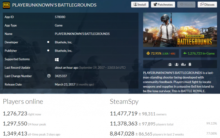Click the Last Record Update label

(x=17, y=68)
